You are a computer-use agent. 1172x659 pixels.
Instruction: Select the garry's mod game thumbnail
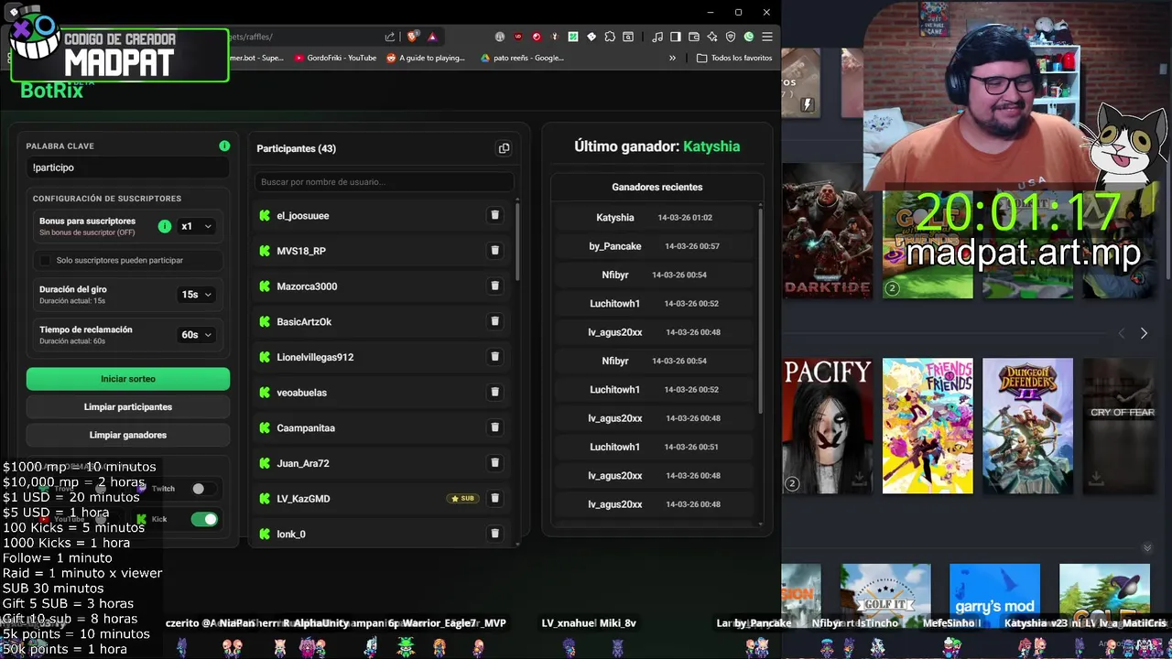click(x=994, y=595)
